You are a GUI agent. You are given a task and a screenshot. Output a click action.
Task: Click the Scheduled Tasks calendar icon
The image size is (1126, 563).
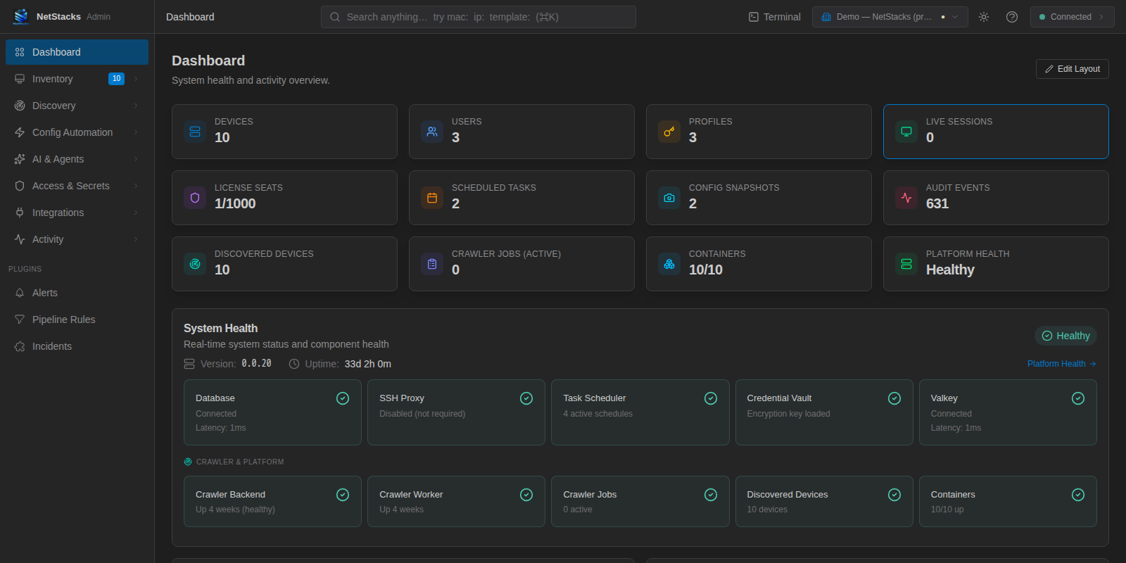[x=432, y=198]
